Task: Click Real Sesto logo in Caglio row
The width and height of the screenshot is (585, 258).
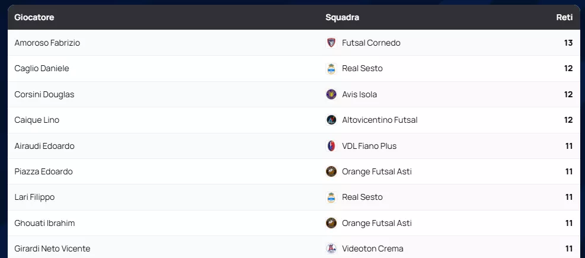Action: click(331, 69)
